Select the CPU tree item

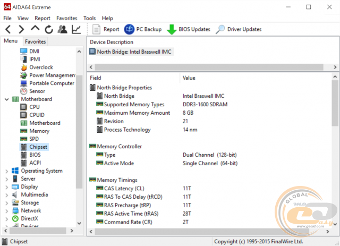point(35,107)
